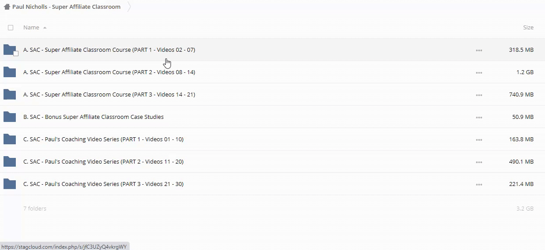Click folder icon for Coaching PART 3 Videos 21 - 30
The width and height of the screenshot is (545, 250).
pyautogui.click(x=9, y=184)
